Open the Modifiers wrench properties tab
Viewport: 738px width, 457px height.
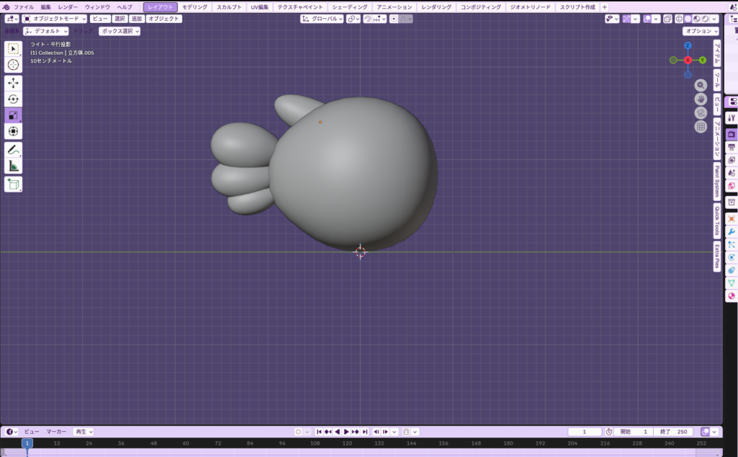point(732,231)
